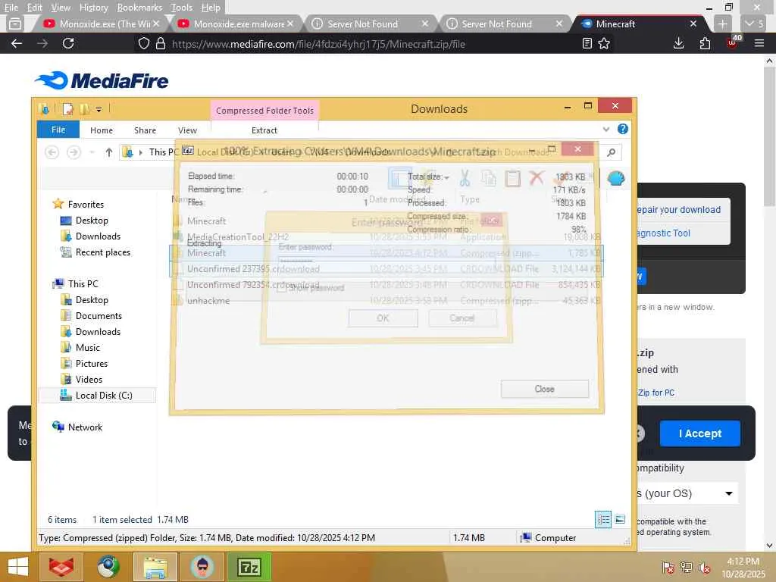
Task: Open Explorer recent locations dropdown arrow
Action: [92, 152]
